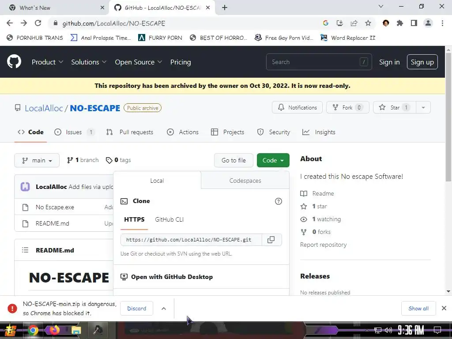Open Chrome from the taskbar

point(33,330)
